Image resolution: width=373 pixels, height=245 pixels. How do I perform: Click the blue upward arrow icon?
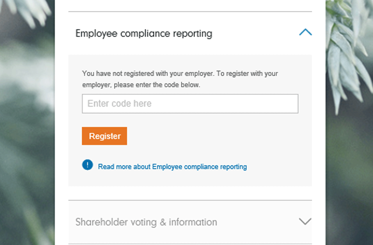pos(305,32)
